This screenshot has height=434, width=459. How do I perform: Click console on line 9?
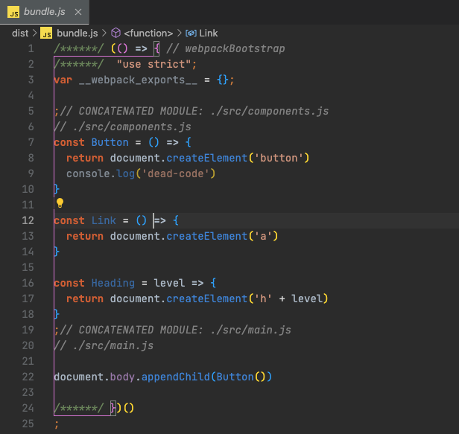coord(88,173)
